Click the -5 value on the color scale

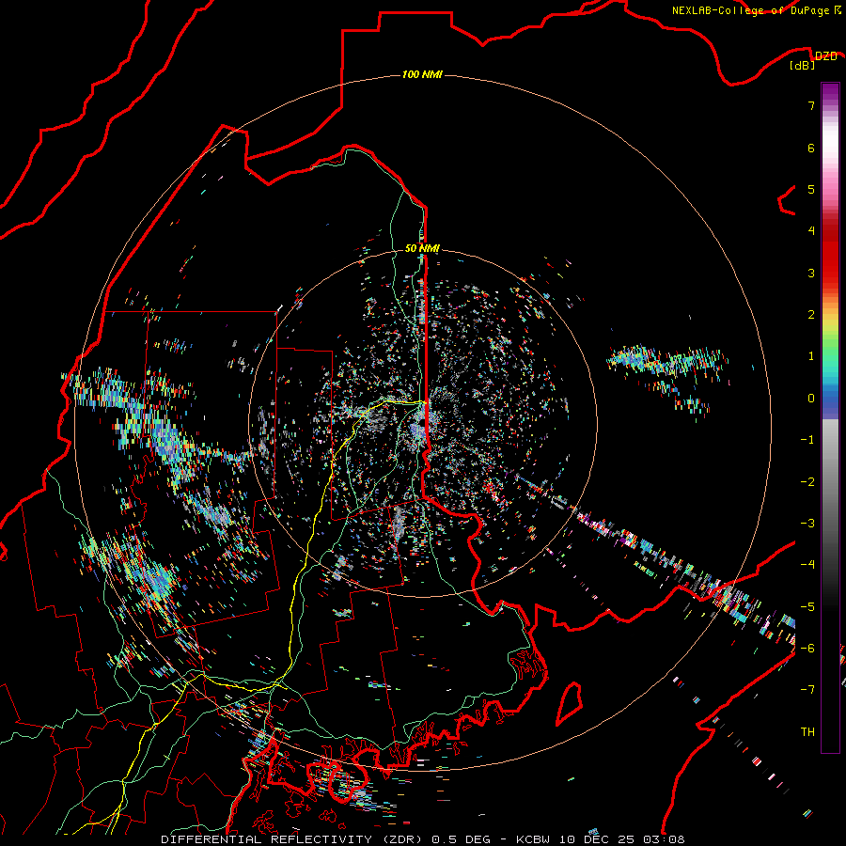tap(807, 607)
